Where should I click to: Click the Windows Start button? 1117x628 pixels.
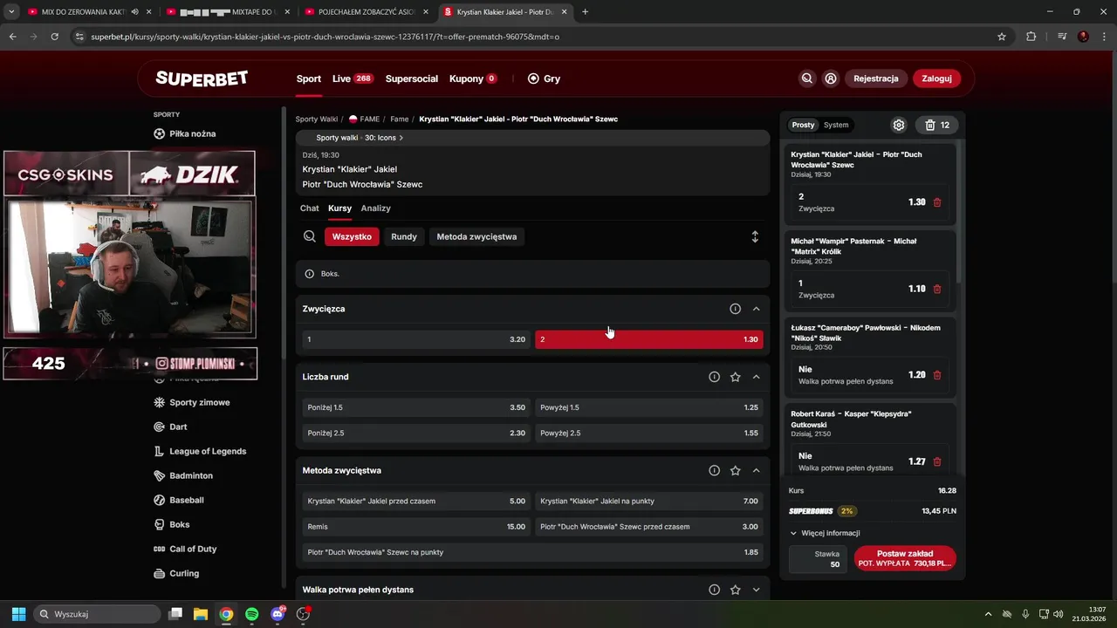pos(18,614)
